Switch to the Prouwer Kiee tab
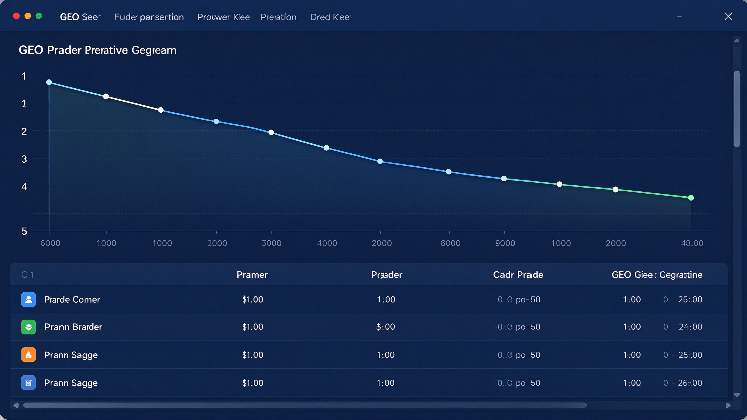 223,17
